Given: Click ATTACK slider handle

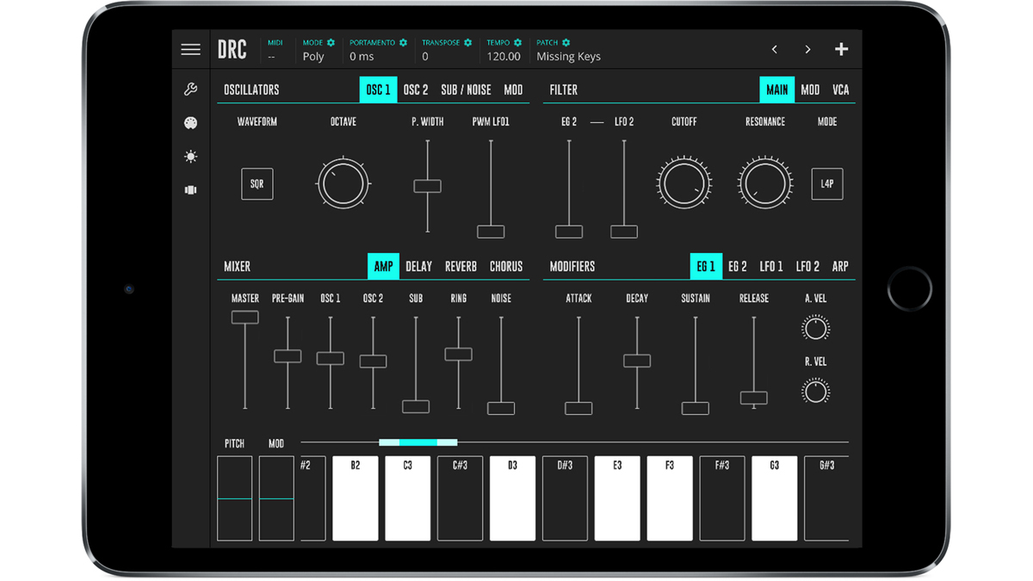Looking at the screenshot, I should click(x=578, y=409).
